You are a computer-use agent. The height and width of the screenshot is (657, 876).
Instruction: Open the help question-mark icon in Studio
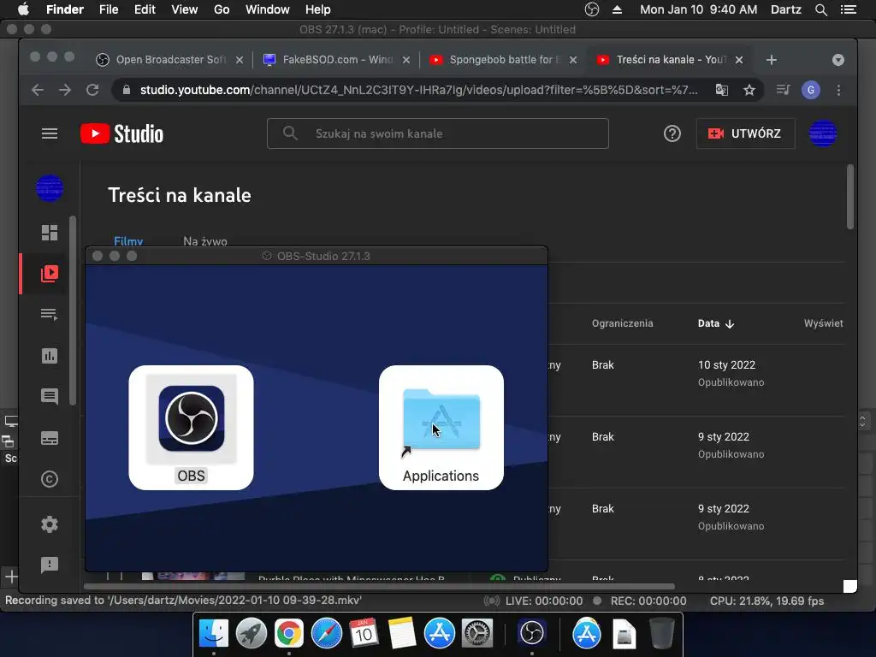coord(672,133)
